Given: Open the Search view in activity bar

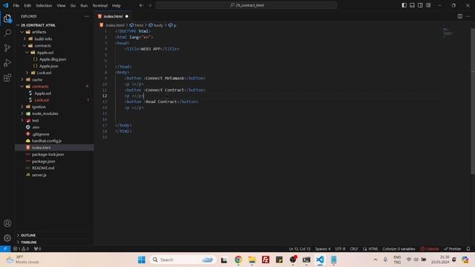Looking at the screenshot, I should point(7,33).
